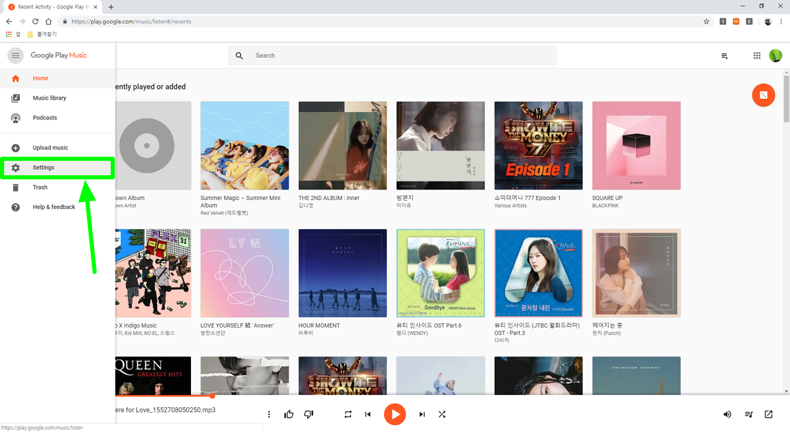Open 헤어지는 중 album cover
This screenshot has width=790, height=432.
(x=636, y=273)
